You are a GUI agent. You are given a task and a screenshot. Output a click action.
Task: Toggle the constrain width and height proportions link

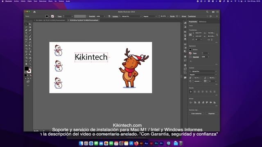coord(217,34)
